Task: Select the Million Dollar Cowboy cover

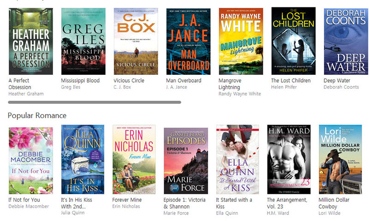Action: (340, 159)
